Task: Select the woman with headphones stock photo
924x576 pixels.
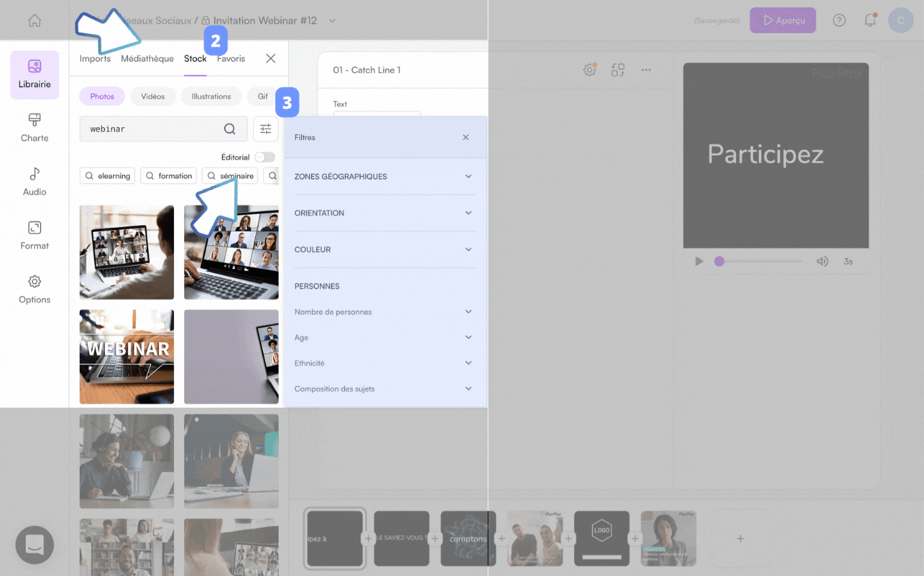Action: (126, 461)
